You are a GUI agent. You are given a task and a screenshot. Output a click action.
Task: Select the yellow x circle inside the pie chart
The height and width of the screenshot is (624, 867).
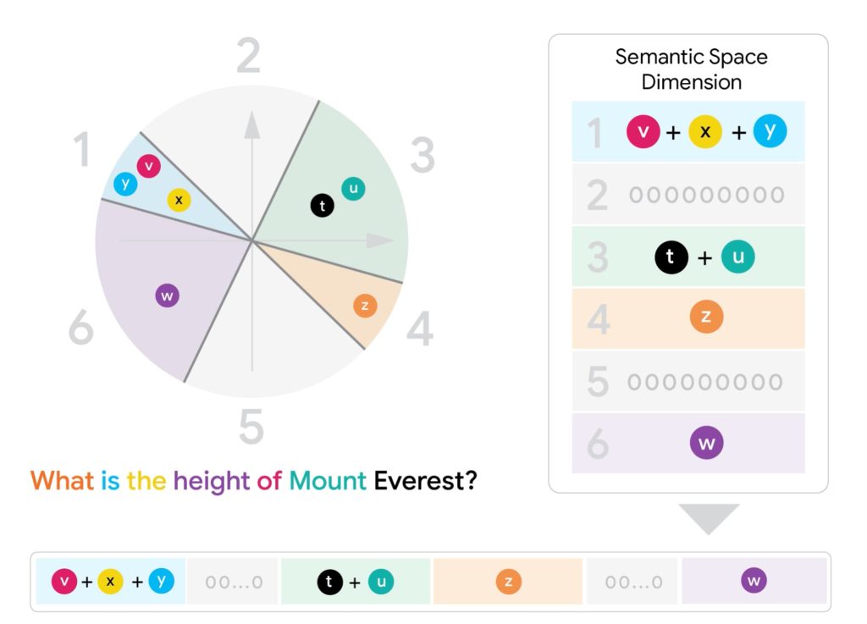(179, 200)
